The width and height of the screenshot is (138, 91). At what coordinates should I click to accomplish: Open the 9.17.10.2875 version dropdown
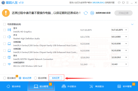click(120, 30)
